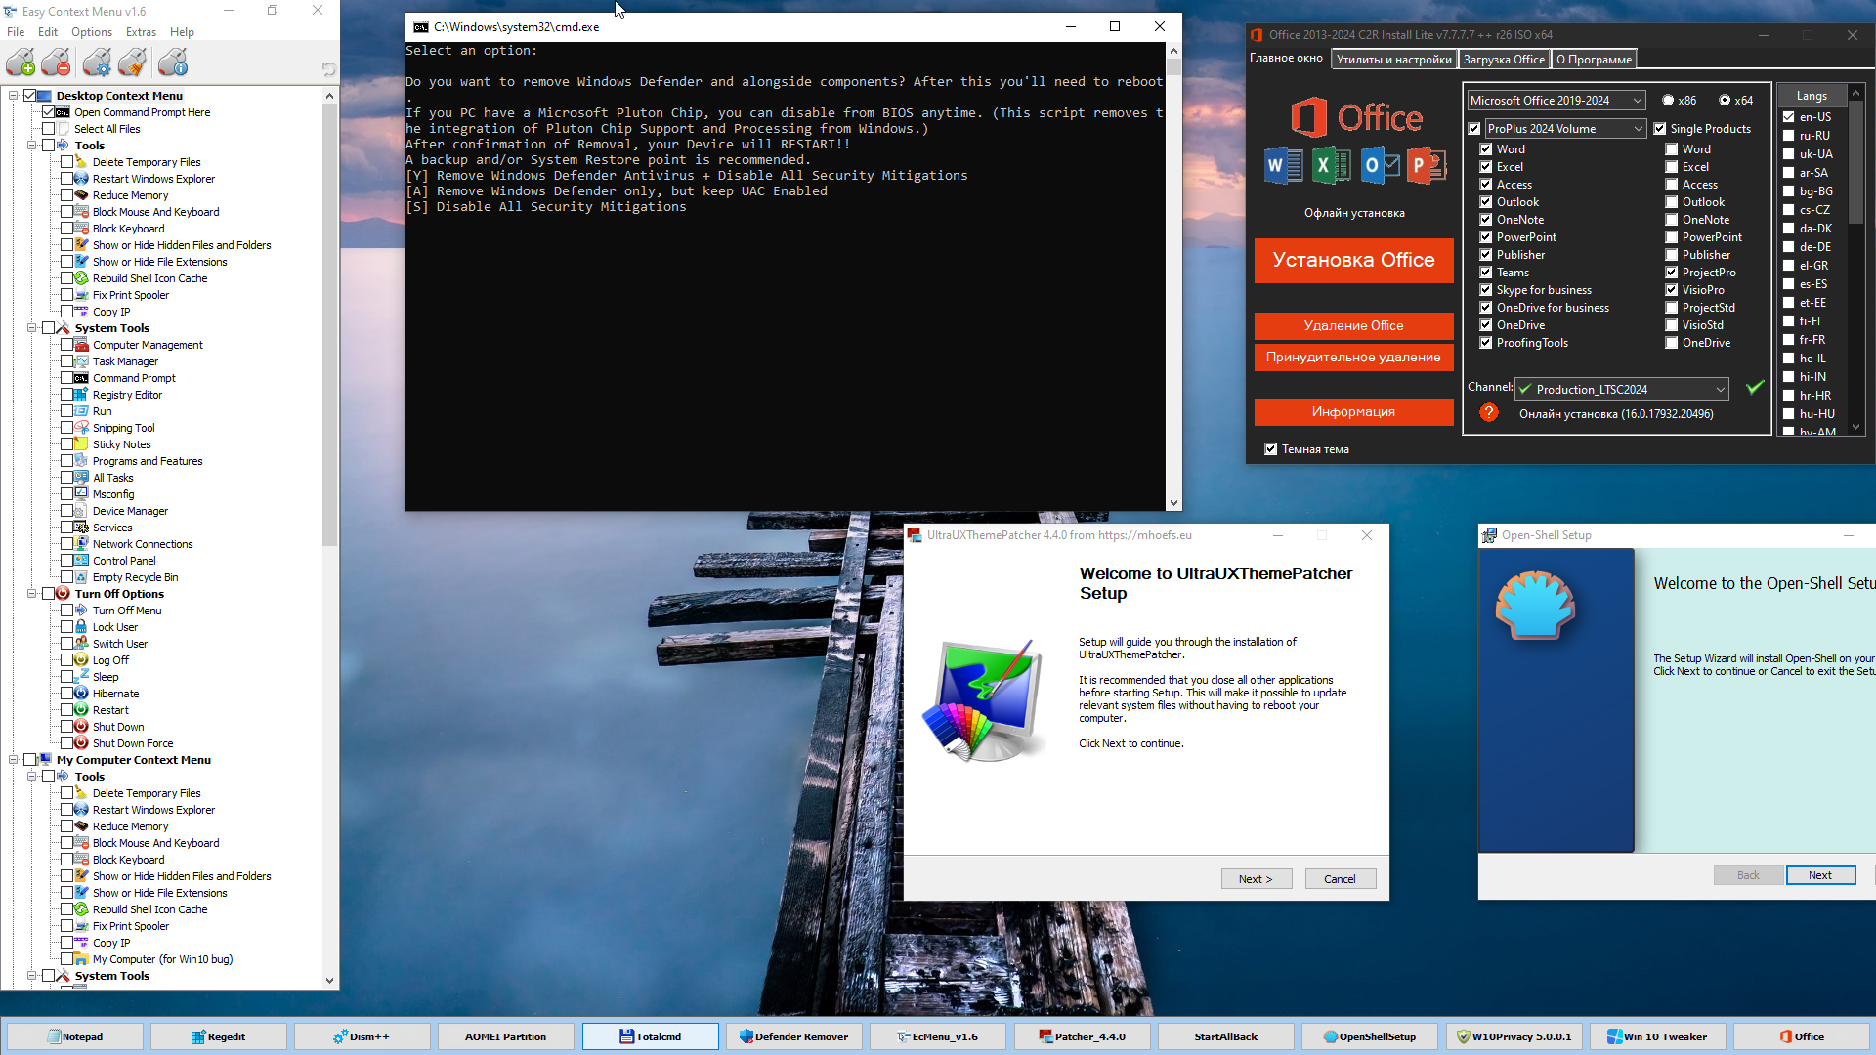Launch EcMenu_v1.6 from the bottom bar
Screen dimensions: 1876x1055
[938, 1036]
